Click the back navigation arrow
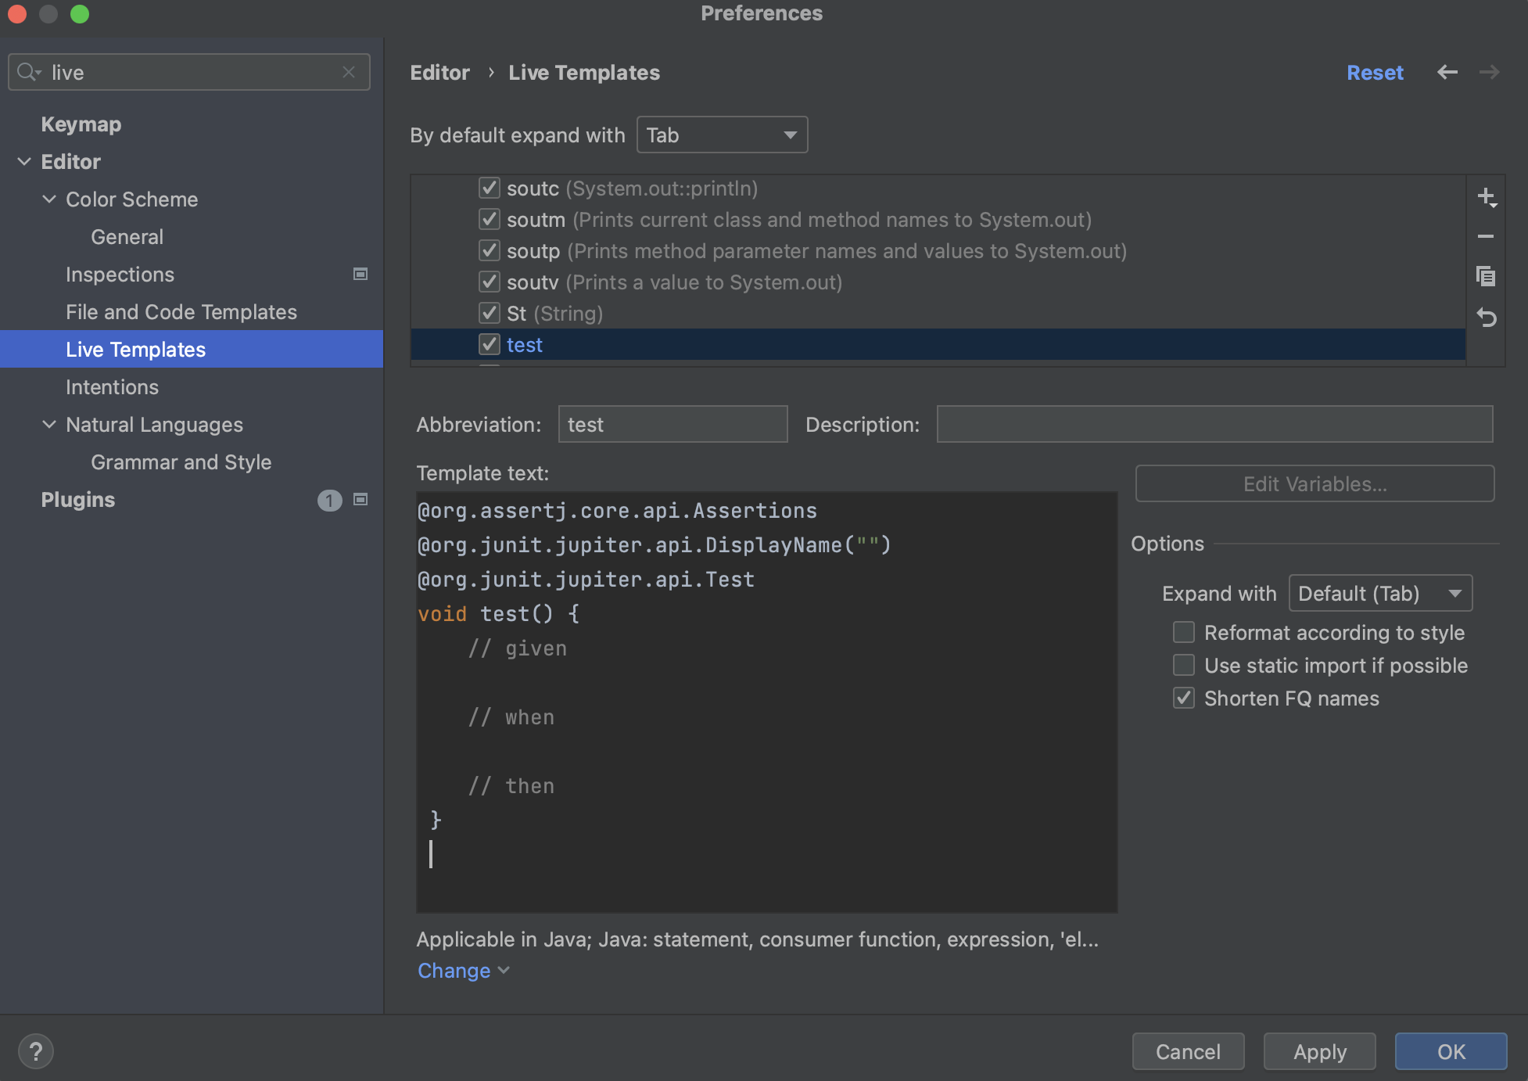 click(x=1447, y=72)
